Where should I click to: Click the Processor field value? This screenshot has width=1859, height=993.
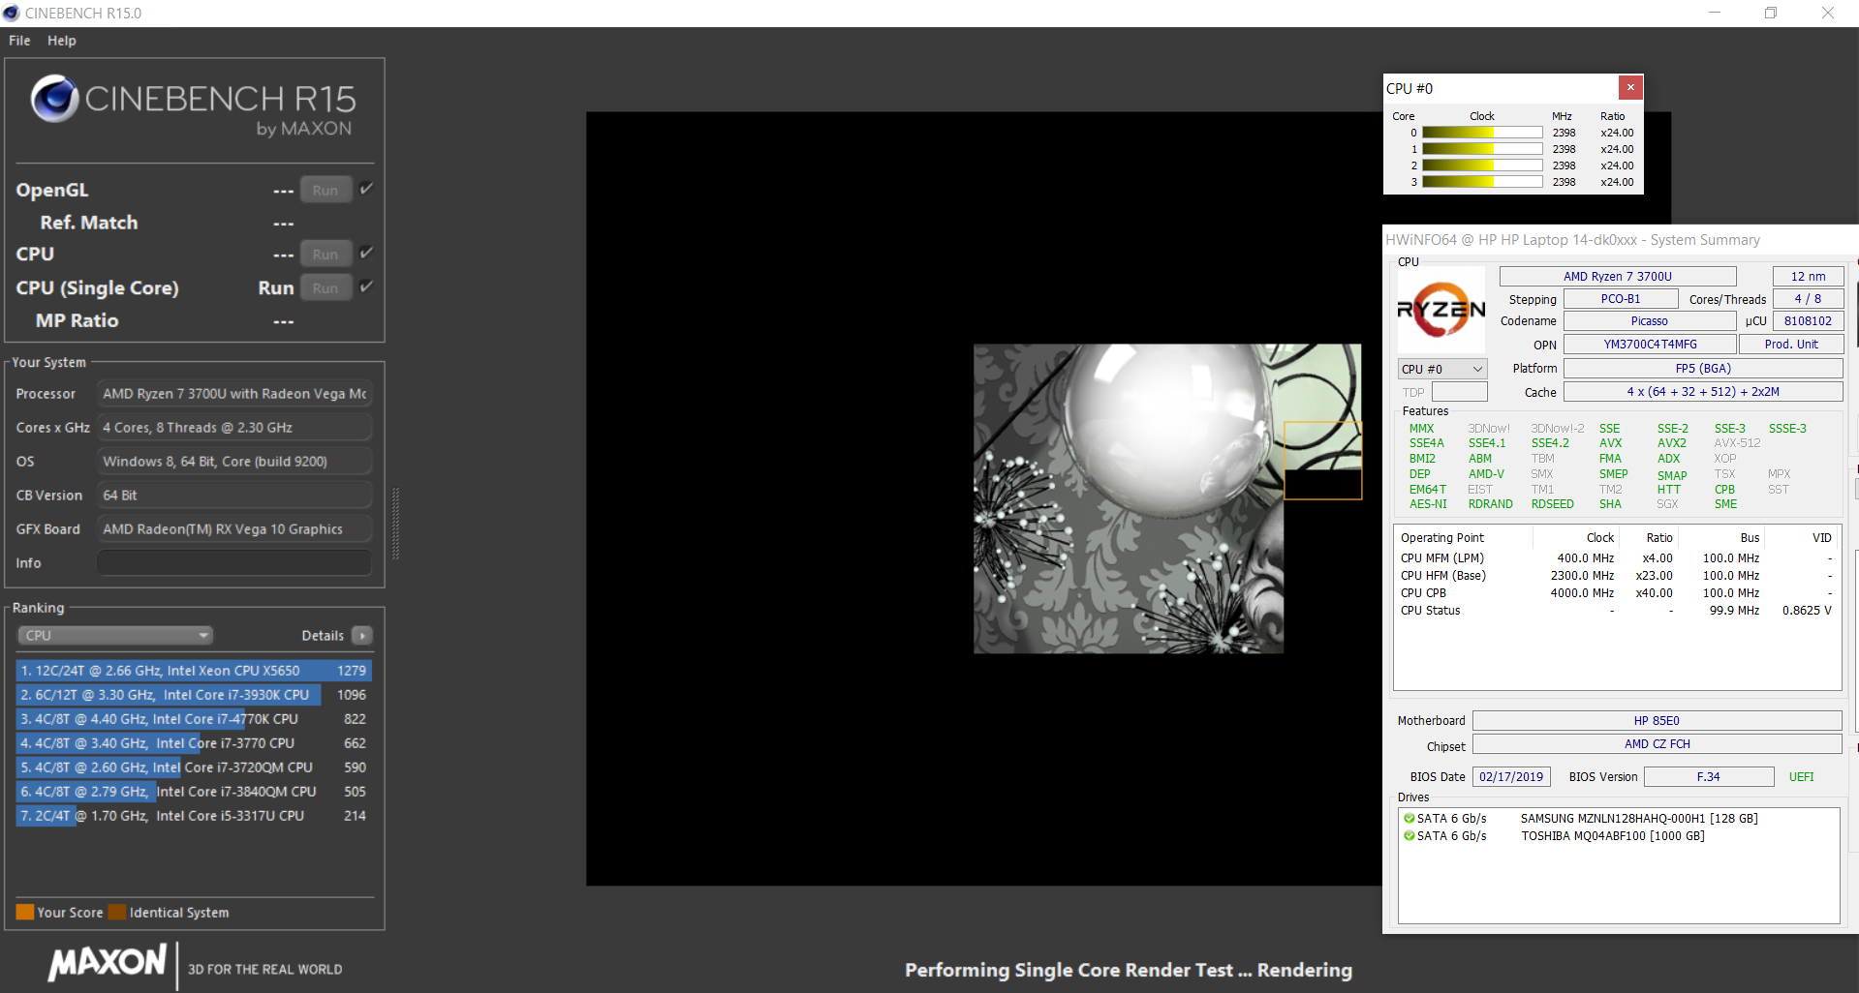[x=234, y=394]
